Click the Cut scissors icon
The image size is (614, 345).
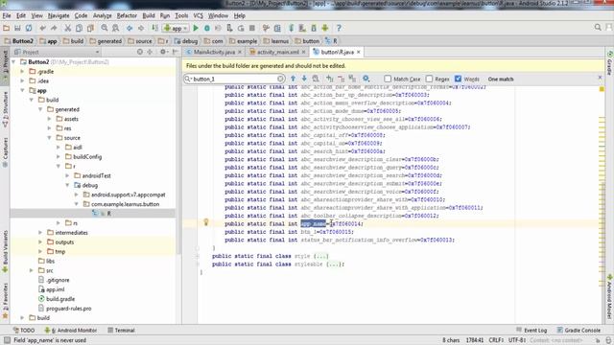[x=68, y=28]
